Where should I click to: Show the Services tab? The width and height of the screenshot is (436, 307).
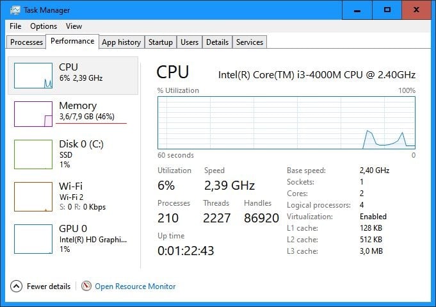point(250,42)
